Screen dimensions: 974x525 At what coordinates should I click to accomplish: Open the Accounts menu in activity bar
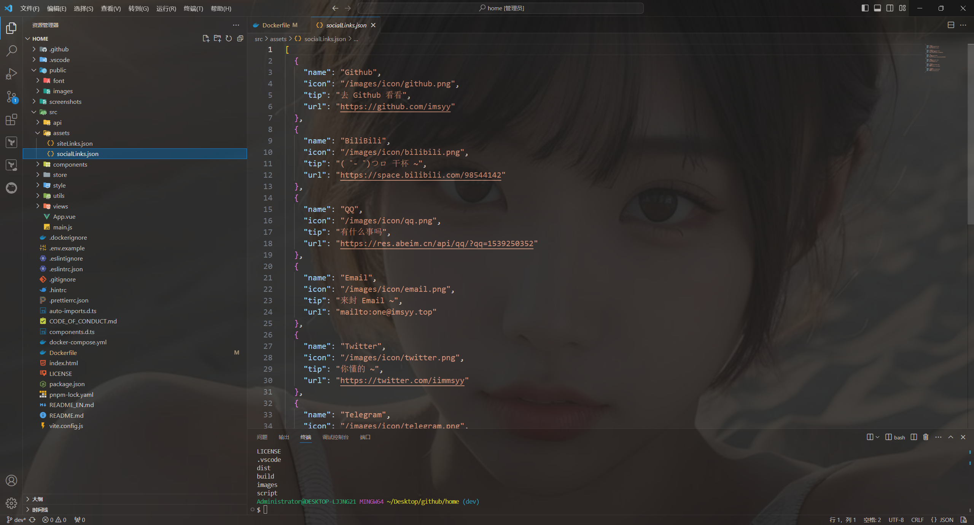pyautogui.click(x=11, y=480)
